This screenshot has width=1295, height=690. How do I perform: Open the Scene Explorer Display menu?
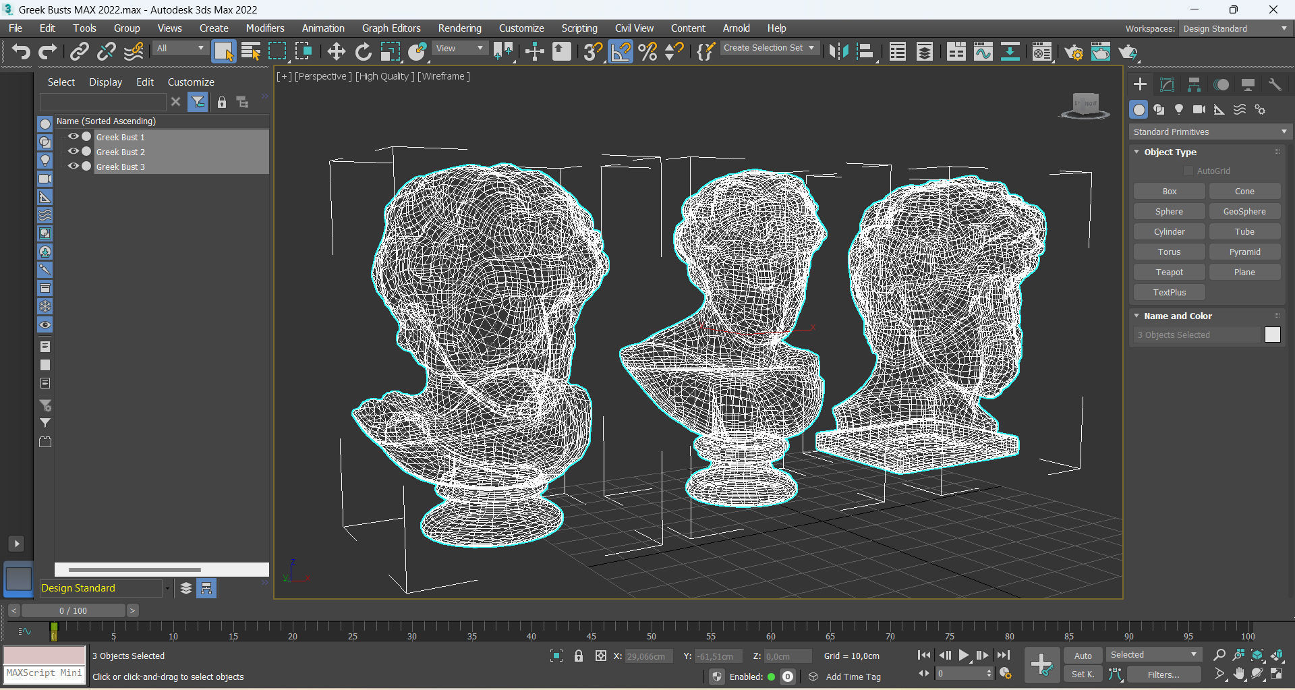pyautogui.click(x=106, y=82)
